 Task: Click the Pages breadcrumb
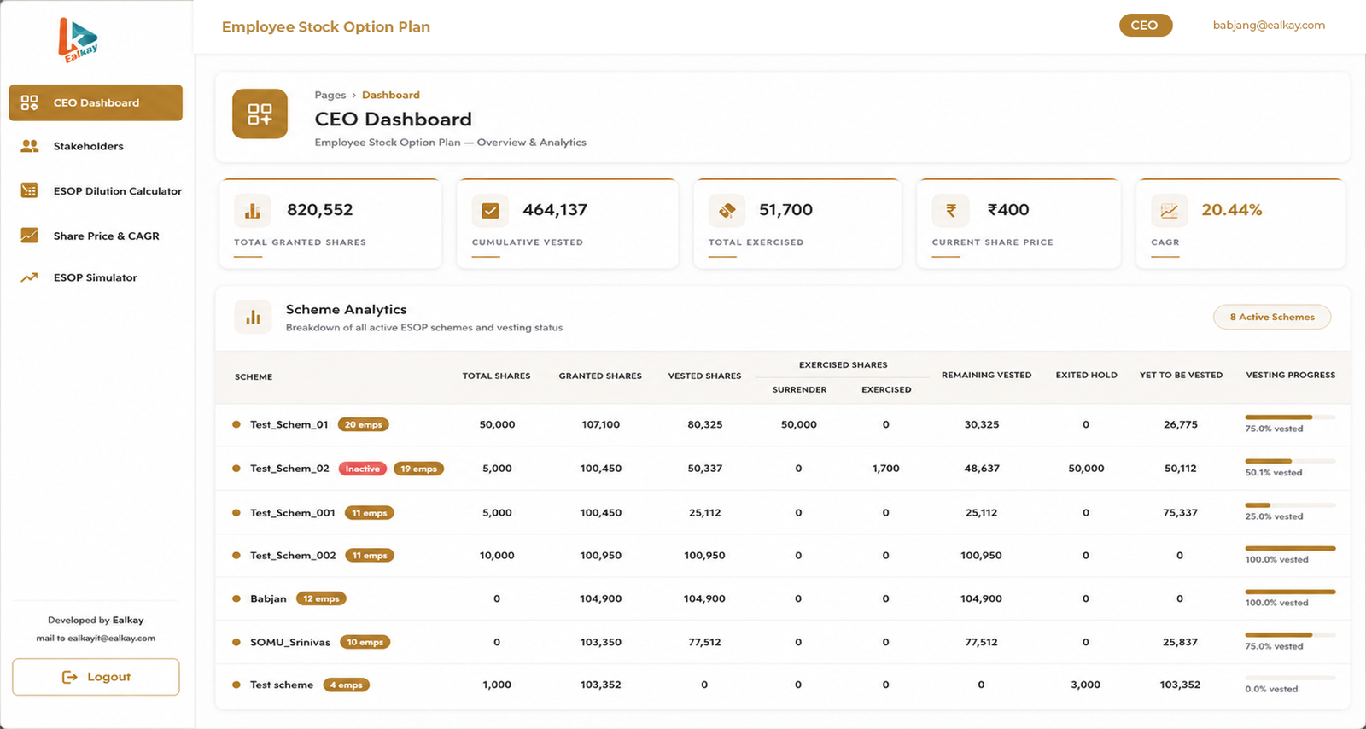pyautogui.click(x=330, y=95)
